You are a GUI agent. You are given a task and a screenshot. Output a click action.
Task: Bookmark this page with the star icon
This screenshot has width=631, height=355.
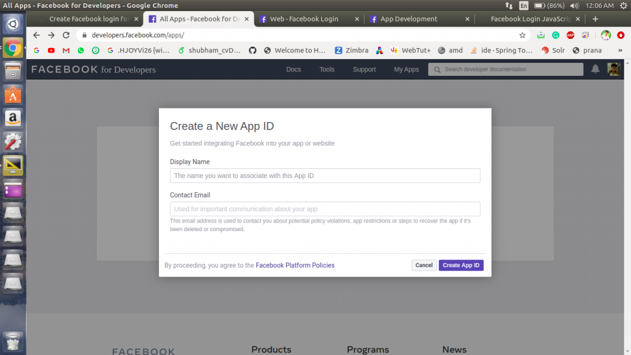[523, 35]
